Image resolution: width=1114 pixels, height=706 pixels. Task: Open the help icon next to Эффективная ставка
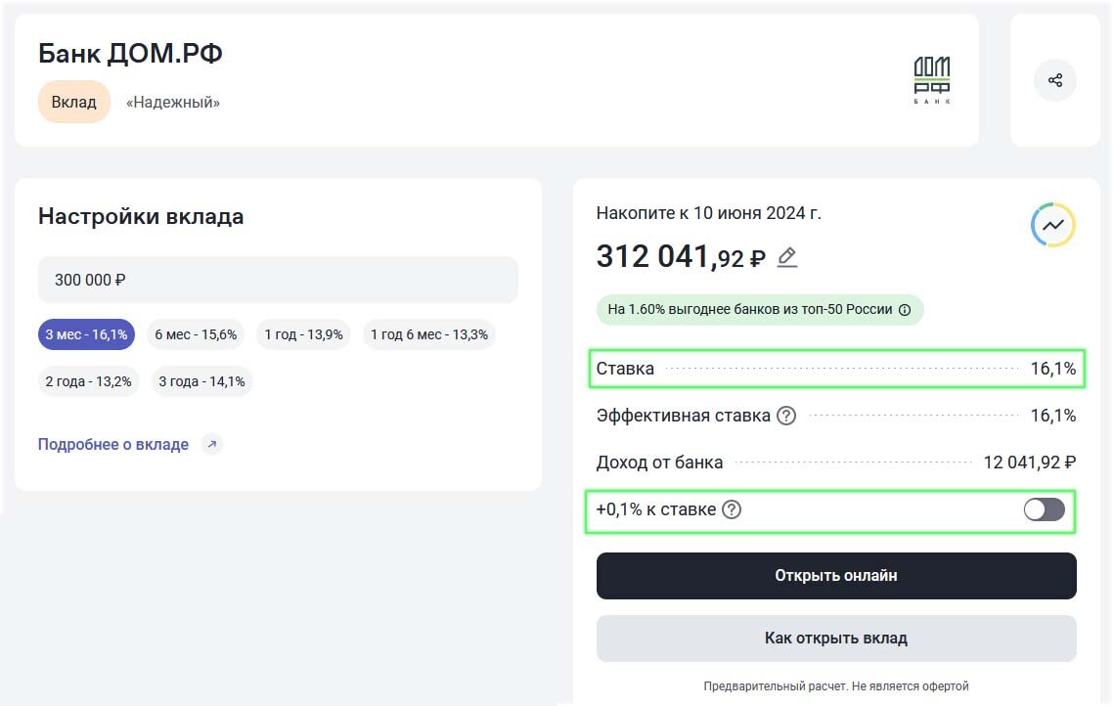(786, 416)
